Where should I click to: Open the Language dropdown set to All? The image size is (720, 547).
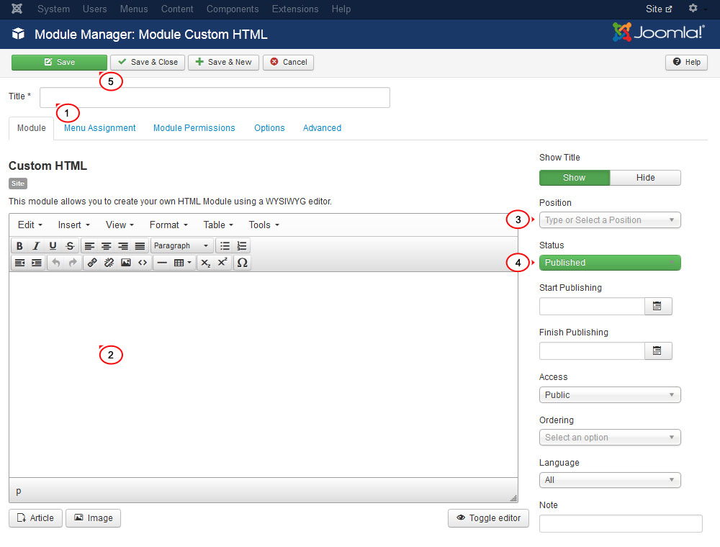click(x=610, y=480)
